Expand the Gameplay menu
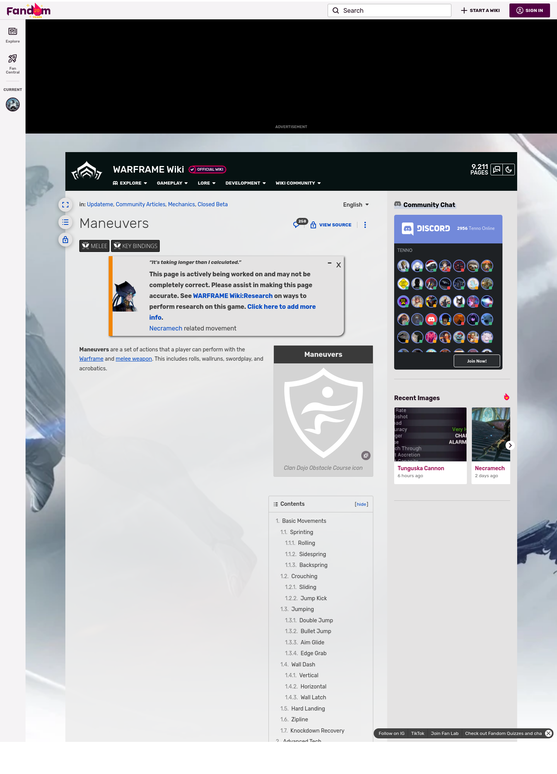 (173, 183)
